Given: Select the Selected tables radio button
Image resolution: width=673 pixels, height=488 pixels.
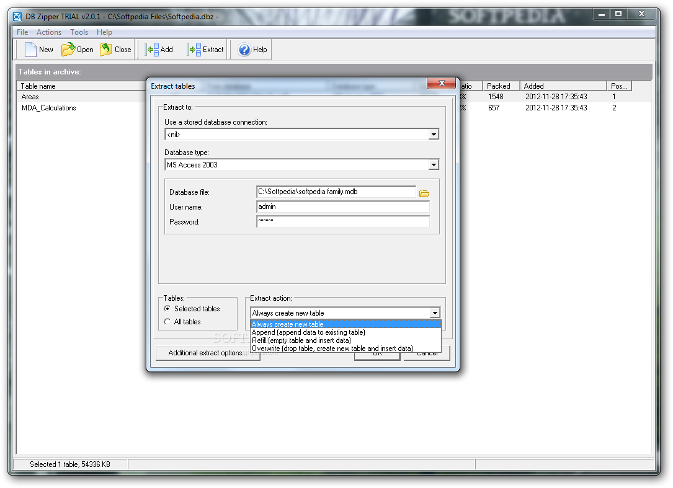Looking at the screenshot, I should click(167, 309).
